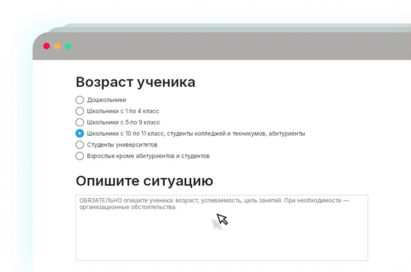Click the 'Студенты университетов' label text
The image size is (411, 272).
(122, 145)
